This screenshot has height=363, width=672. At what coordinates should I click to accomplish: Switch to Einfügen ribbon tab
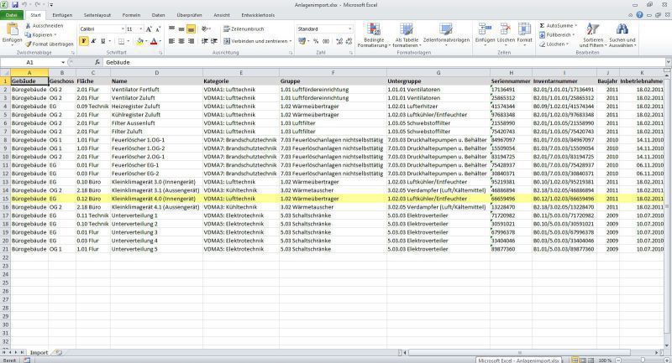pos(62,15)
